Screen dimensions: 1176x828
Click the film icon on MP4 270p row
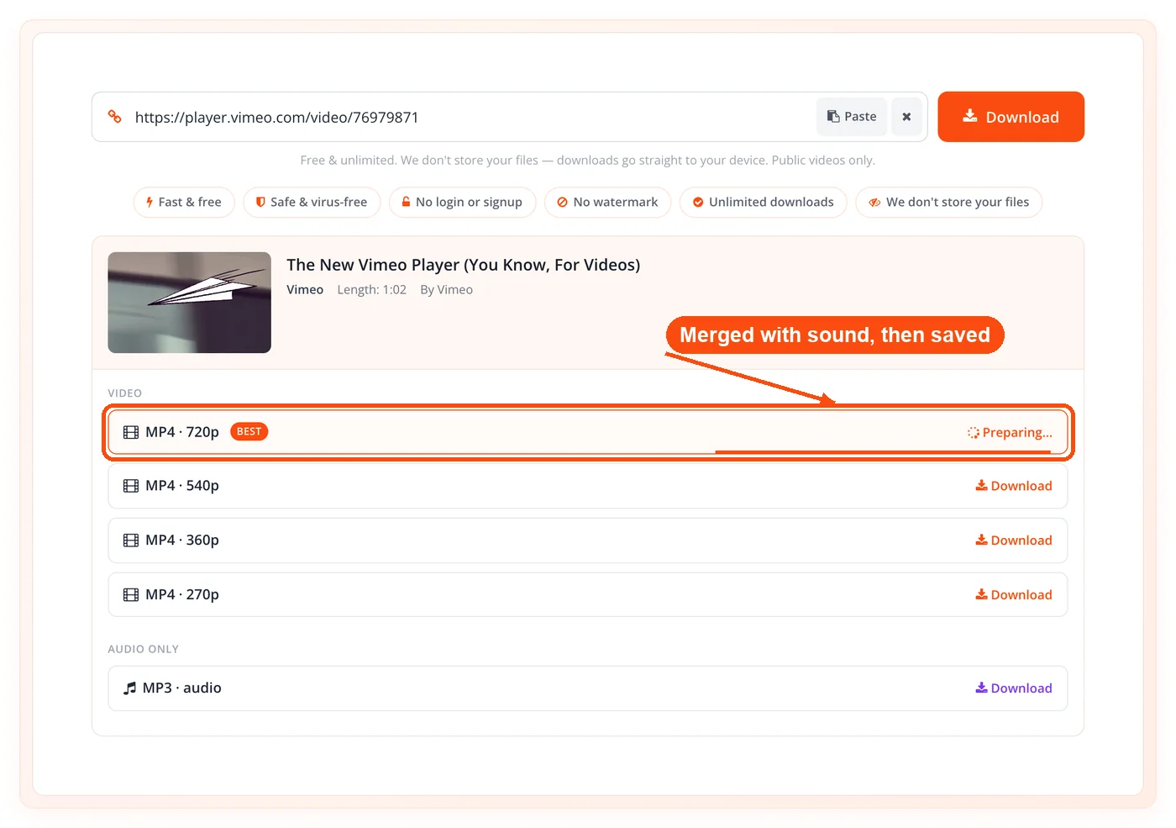131,595
